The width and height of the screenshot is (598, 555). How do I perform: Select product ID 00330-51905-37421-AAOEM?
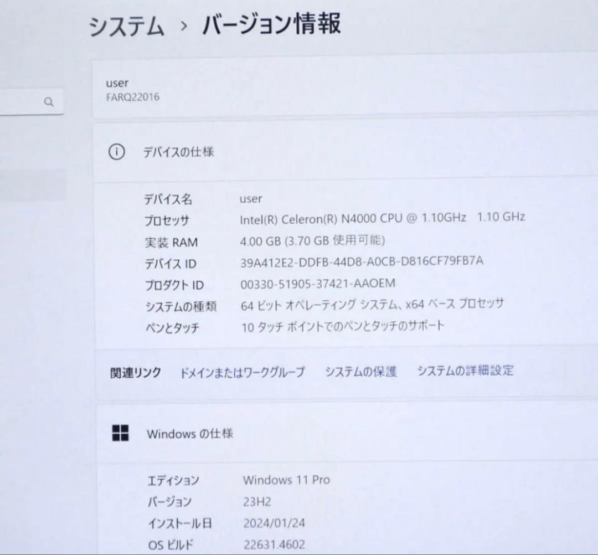[x=318, y=284]
